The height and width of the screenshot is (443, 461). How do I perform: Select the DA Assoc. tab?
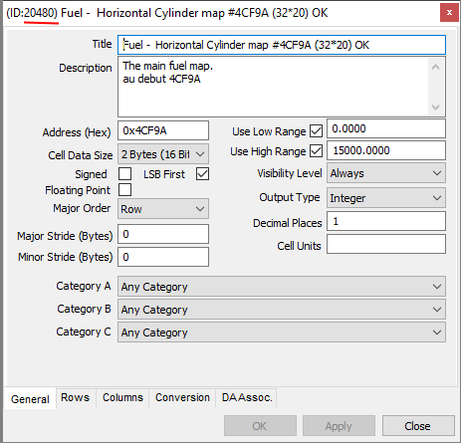(x=247, y=397)
